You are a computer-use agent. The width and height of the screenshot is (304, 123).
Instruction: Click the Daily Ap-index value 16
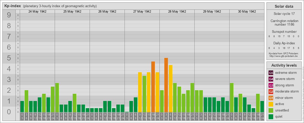(284, 48)
